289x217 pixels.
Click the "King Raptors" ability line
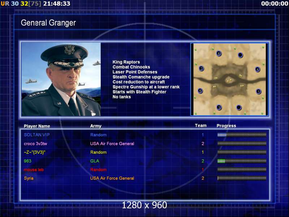point(126,62)
